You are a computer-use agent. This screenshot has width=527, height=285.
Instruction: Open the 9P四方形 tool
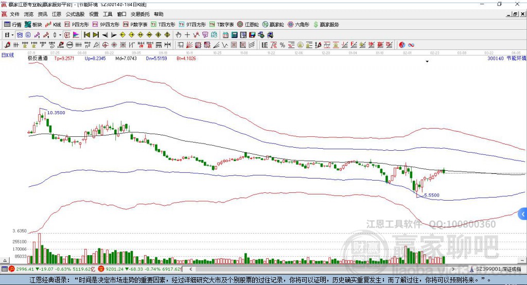coord(106,25)
